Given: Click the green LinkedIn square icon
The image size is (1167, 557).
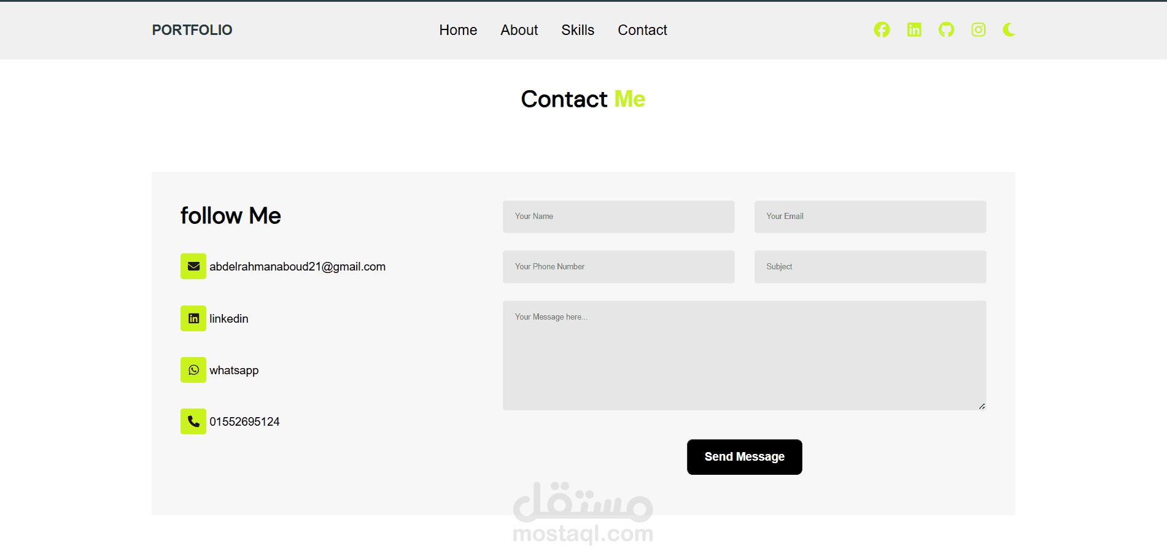Looking at the screenshot, I should click(193, 318).
